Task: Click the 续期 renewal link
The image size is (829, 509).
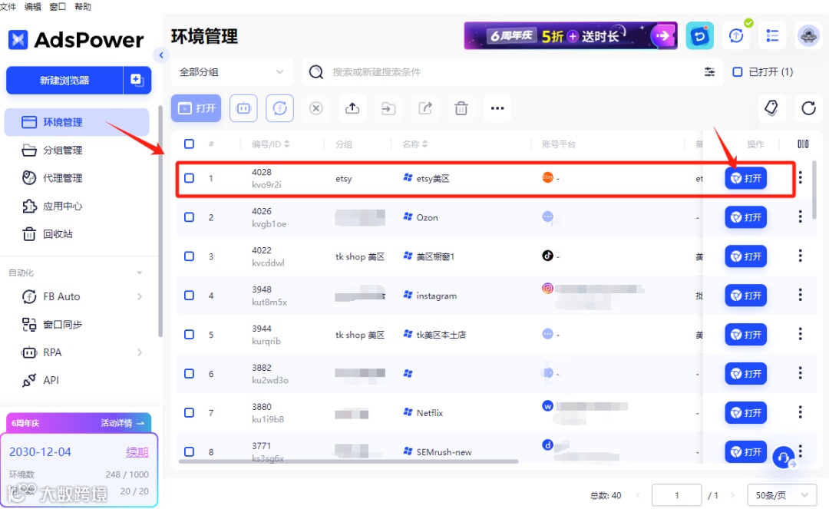Action: (x=137, y=452)
